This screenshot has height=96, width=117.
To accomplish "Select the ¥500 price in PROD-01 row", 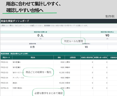I will 59,62.
